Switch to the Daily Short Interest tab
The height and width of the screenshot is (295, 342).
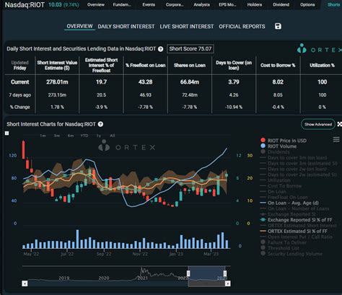[x=126, y=27]
